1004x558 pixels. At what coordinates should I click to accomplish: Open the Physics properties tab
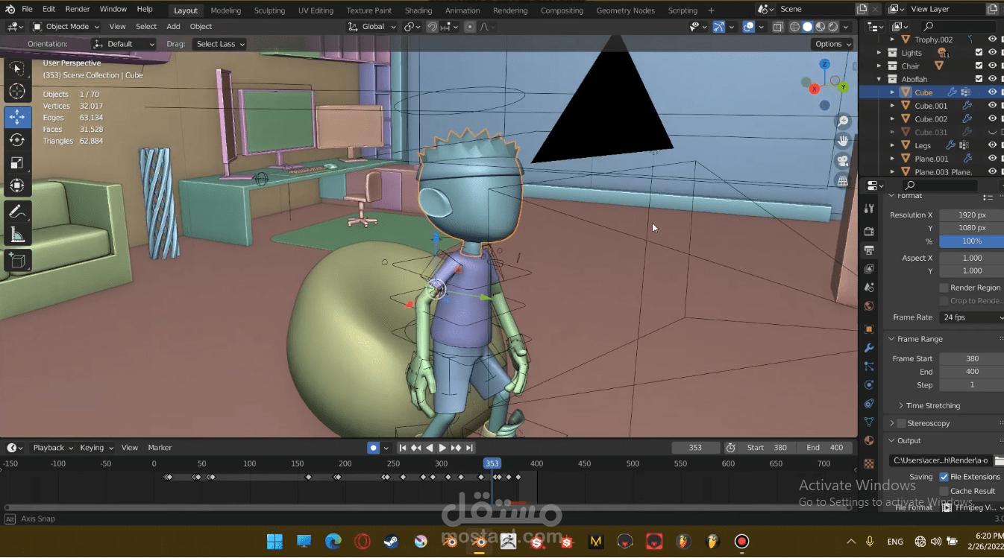[869, 385]
